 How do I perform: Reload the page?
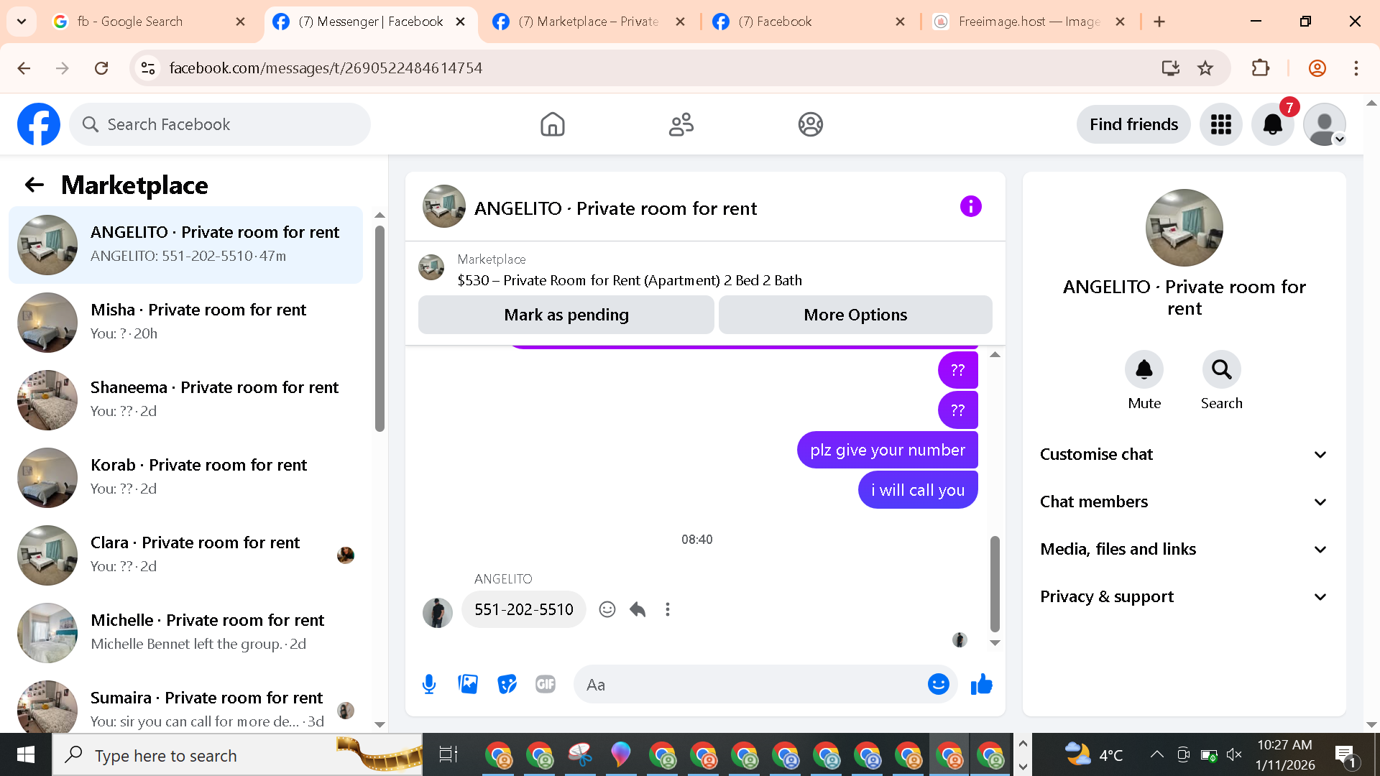[101, 68]
